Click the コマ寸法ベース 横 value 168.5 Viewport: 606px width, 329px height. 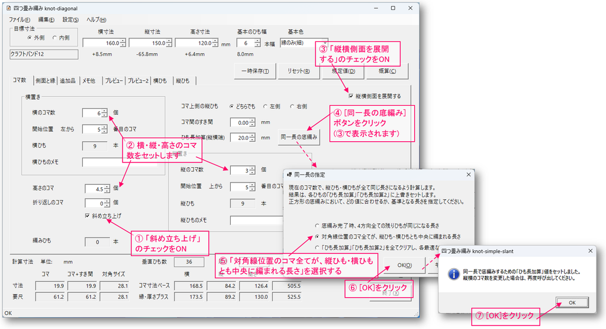pos(189,286)
